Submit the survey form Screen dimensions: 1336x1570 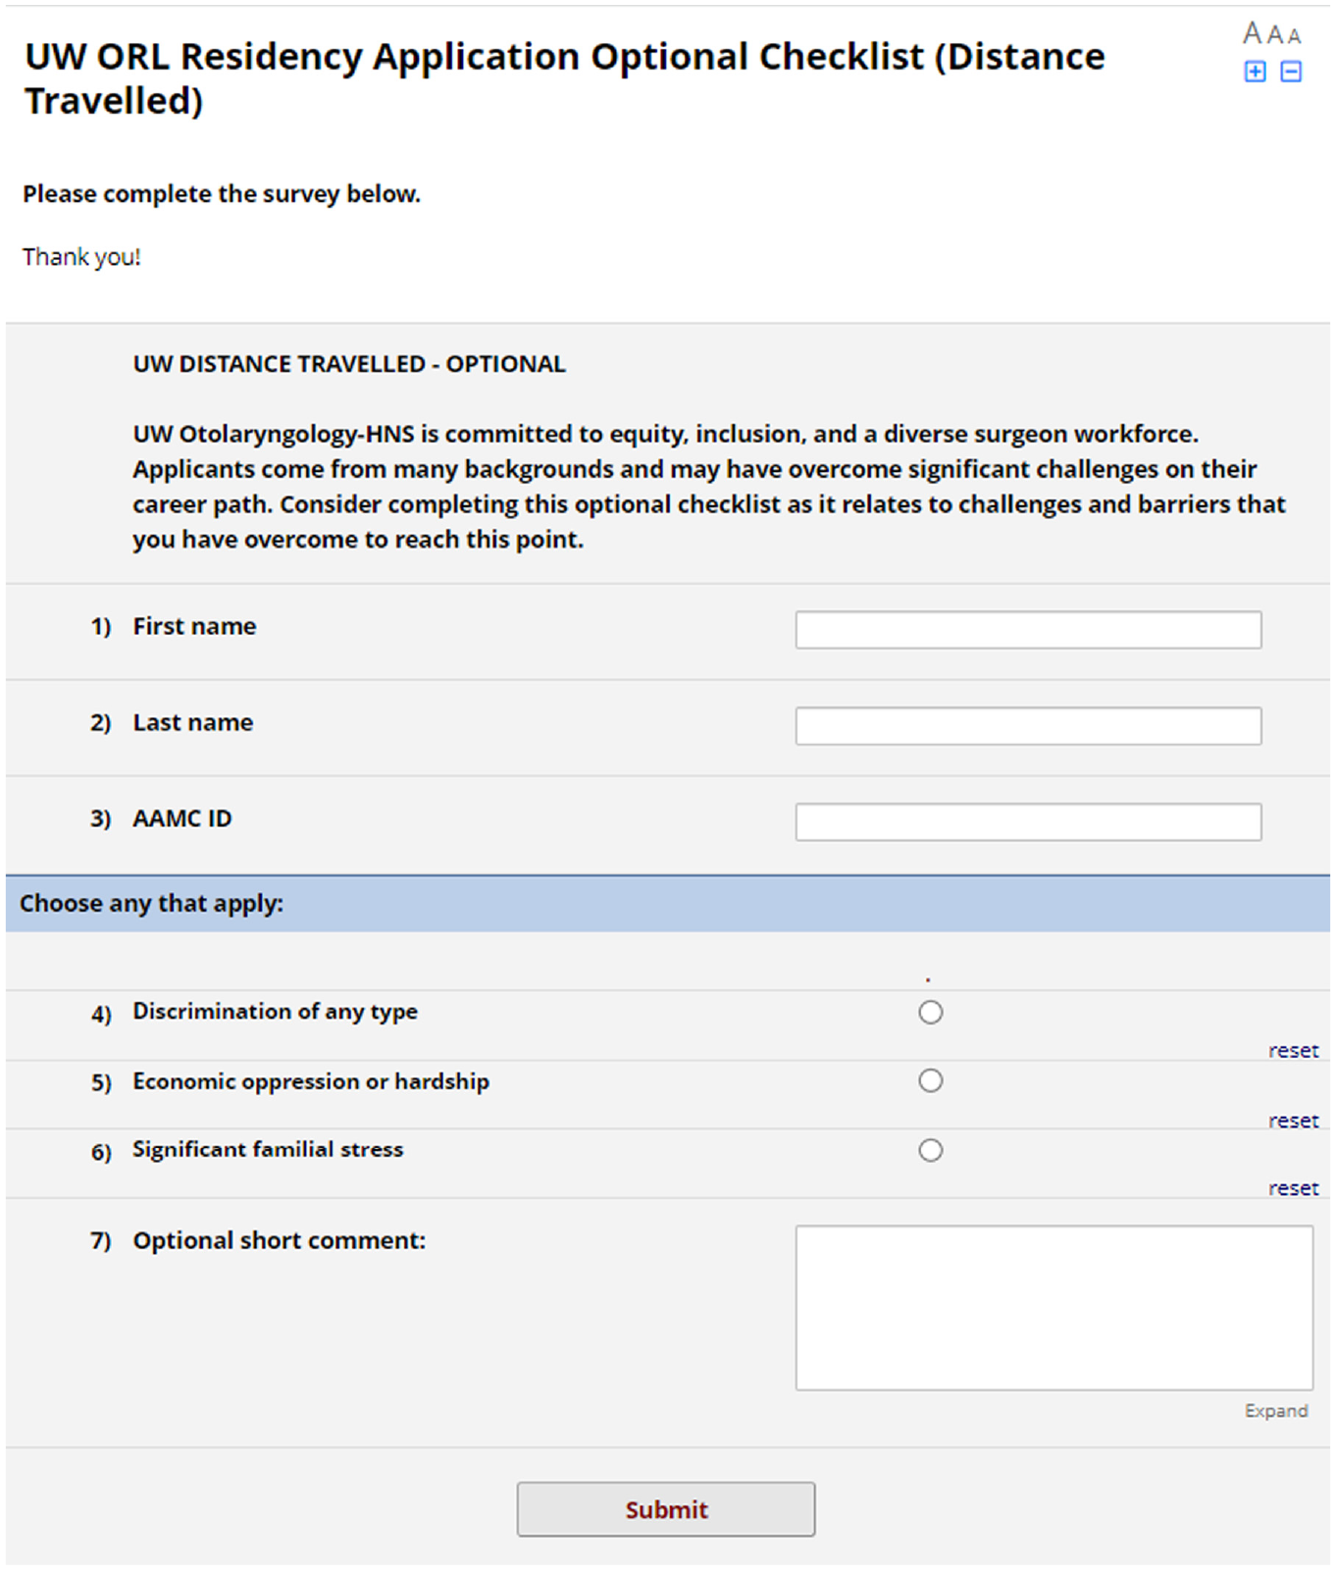click(666, 1509)
